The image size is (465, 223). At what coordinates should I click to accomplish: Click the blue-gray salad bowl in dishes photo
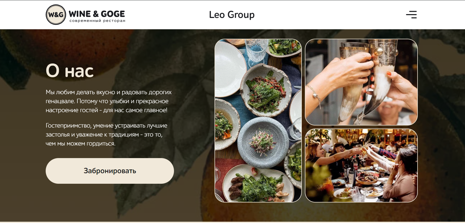click(263, 142)
